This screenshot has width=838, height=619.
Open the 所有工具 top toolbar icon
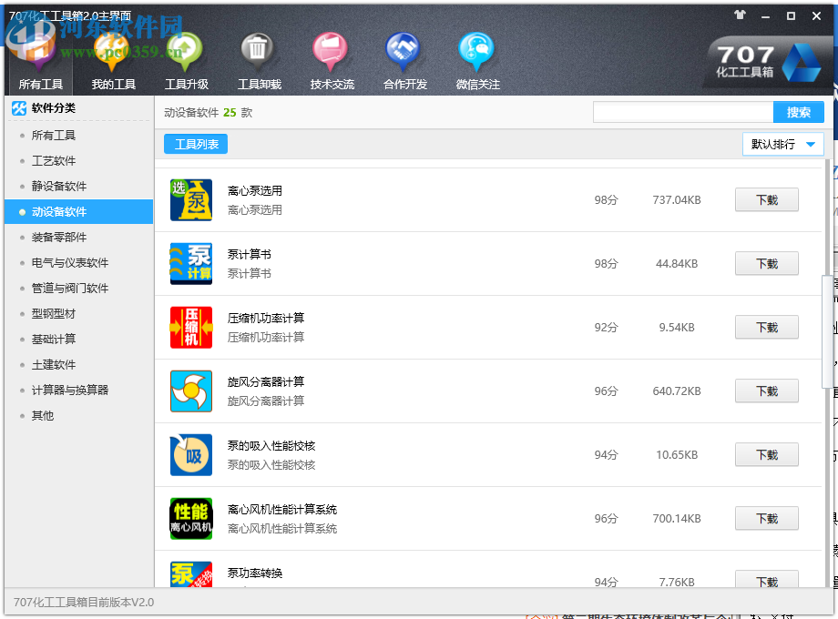tap(41, 61)
